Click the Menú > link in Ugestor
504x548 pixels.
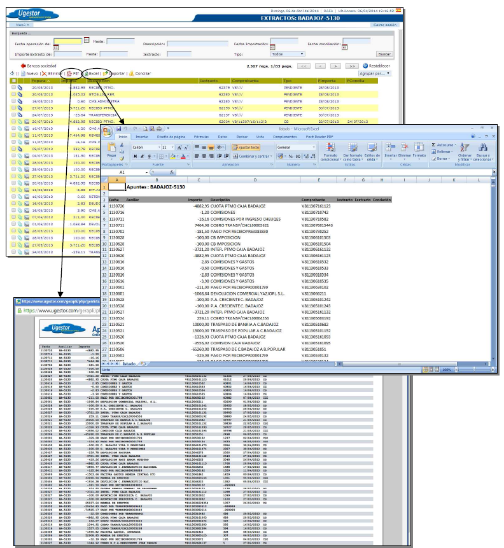23,25
